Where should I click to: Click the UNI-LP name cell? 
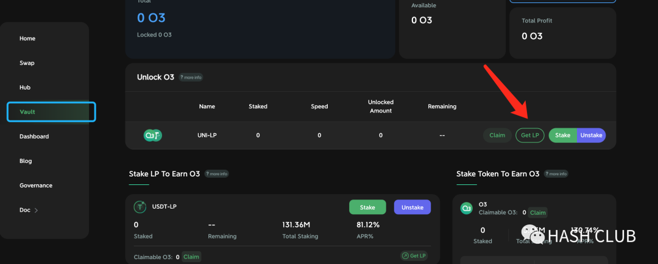click(207, 136)
